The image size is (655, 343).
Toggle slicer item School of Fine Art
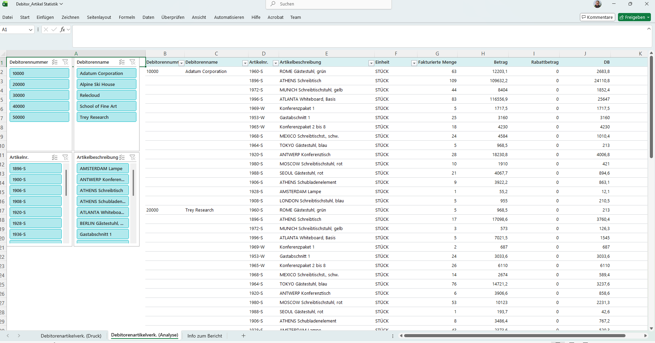click(x=107, y=106)
